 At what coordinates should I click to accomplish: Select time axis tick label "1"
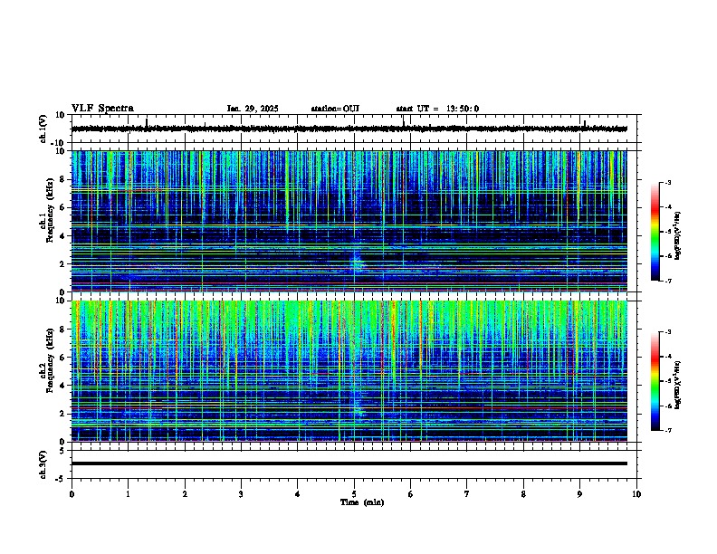[x=128, y=494]
